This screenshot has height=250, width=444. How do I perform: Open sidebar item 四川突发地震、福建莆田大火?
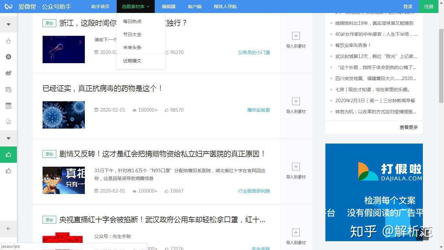pos(376,78)
